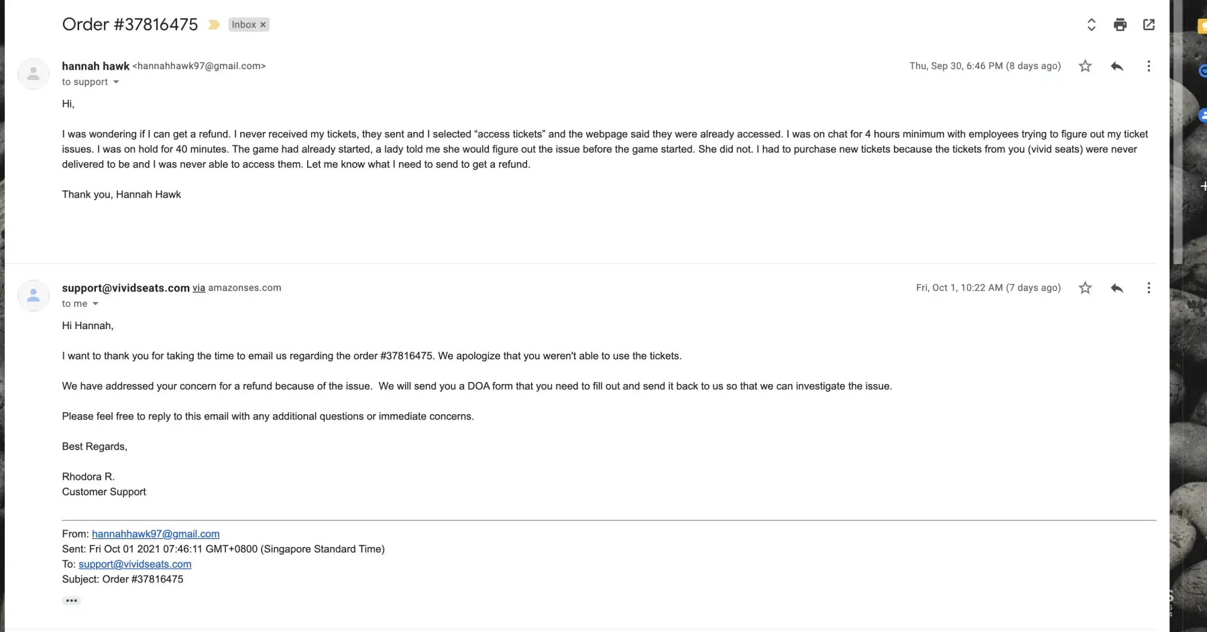This screenshot has width=1207, height=632.
Task: Click hannah hawk's profile avatar
Action: coord(33,74)
